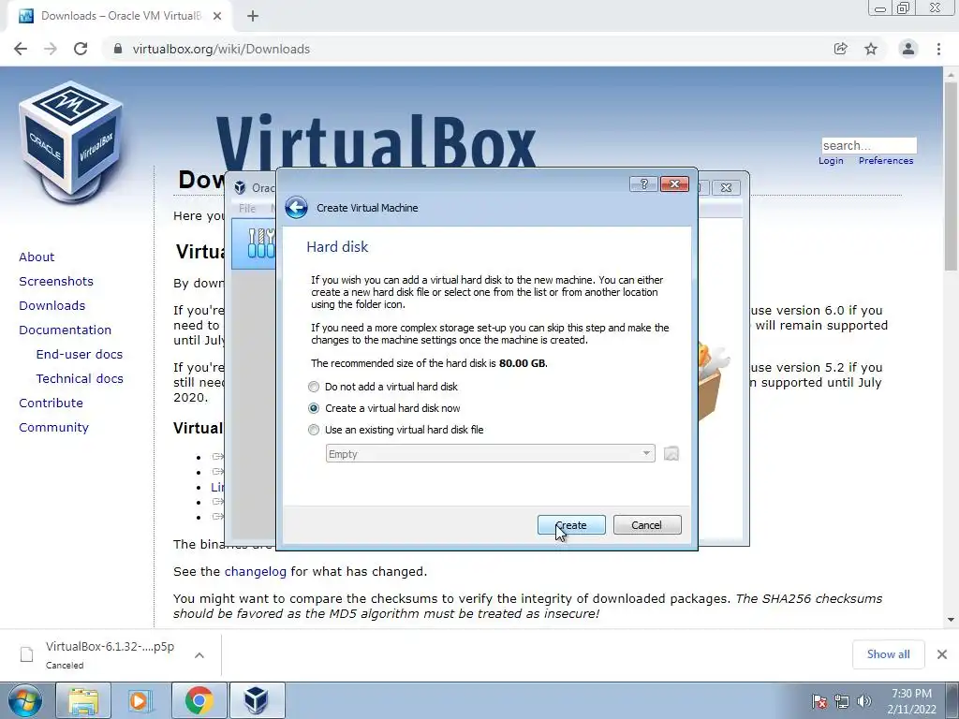Open a new browser tab
This screenshot has width=959, height=719.
[253, 17]
